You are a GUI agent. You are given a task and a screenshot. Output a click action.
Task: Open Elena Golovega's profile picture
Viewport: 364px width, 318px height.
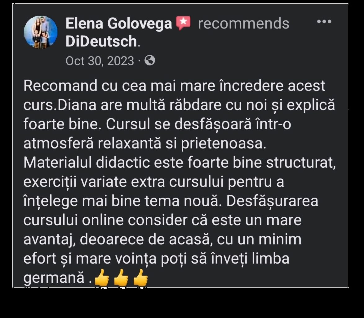click(41, 32)
